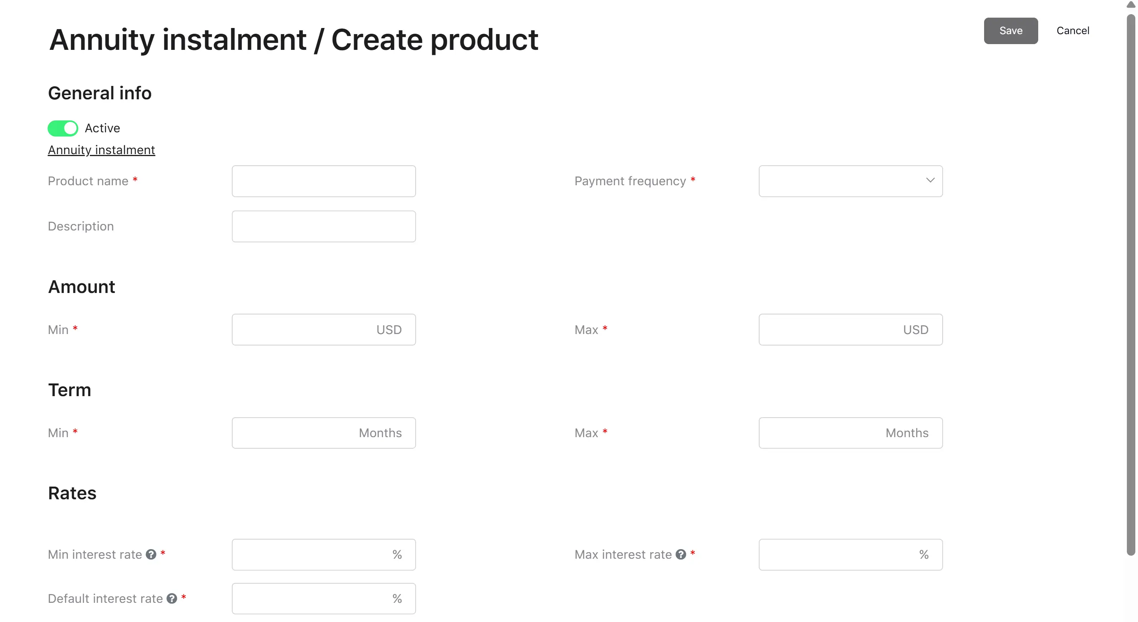
Task: Toggle the Active switch off
Action: (63, 128)
